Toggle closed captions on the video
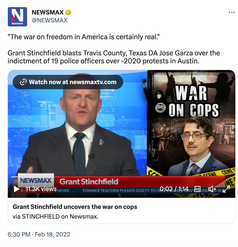The image size is (238, 247). [x=197, y=189]
